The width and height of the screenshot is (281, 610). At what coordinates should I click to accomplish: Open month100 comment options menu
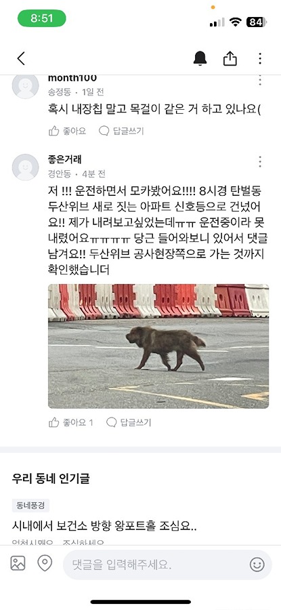pos(260,80)
